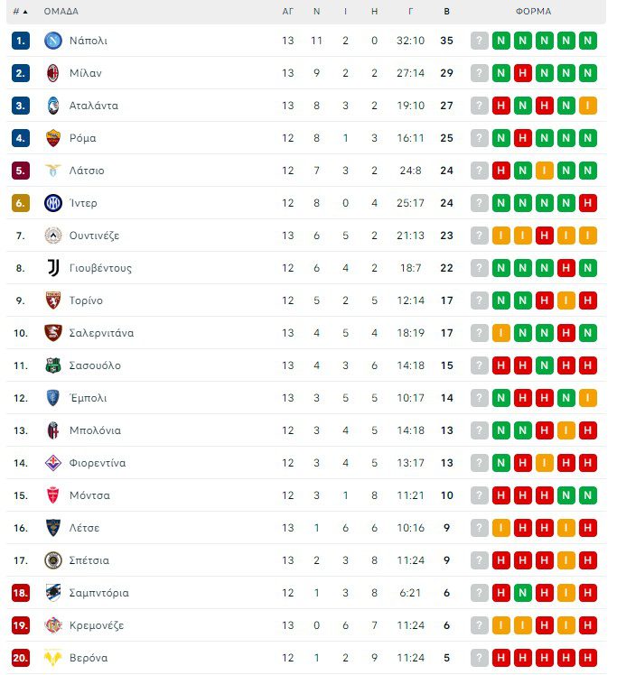Open the Σαλερνιτάνα team link
Image resolution: width=617 pixels, height=675 pixels.
coord(101,333)
